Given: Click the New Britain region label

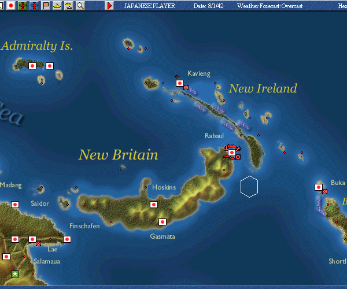Looking at the screenshot, I should [x=119, y=154].
